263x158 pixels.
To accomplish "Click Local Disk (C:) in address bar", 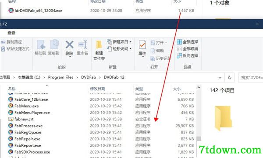I will pos(29,77).
